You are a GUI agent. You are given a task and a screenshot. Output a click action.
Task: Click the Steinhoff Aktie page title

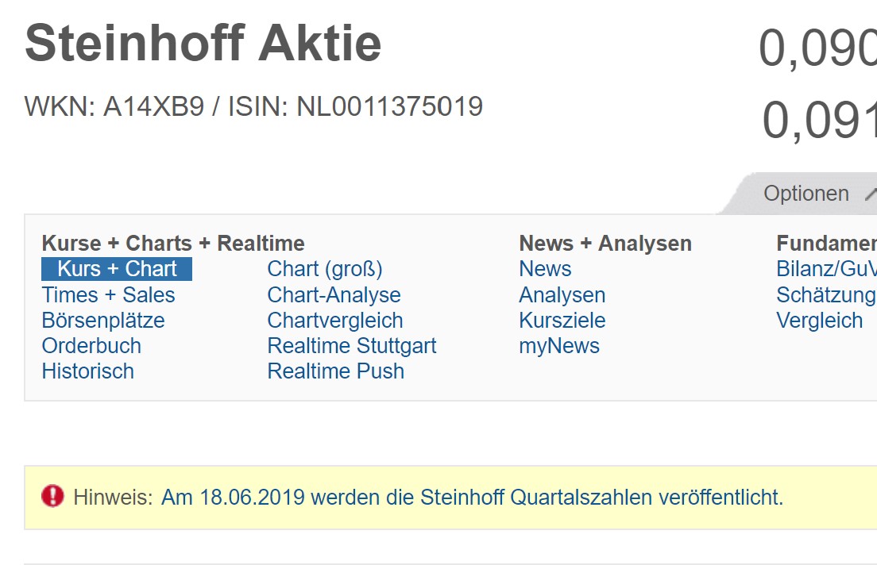click(x=203, y=43)
